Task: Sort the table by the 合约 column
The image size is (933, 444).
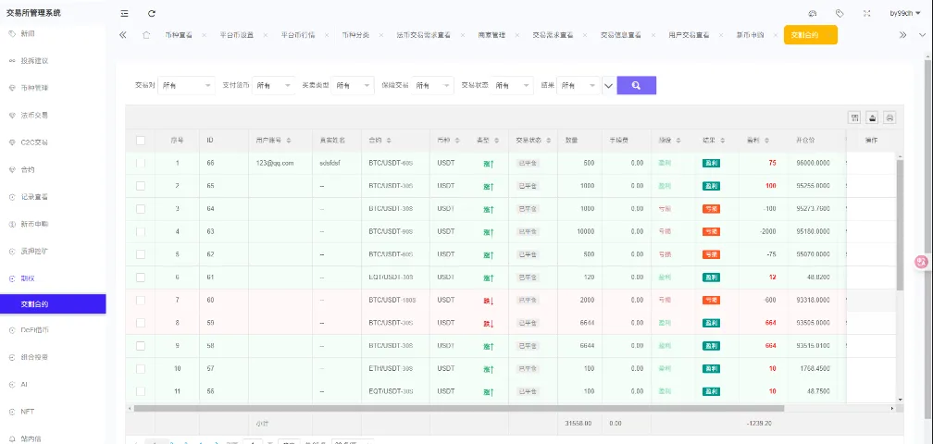Action: coord(379,141)
